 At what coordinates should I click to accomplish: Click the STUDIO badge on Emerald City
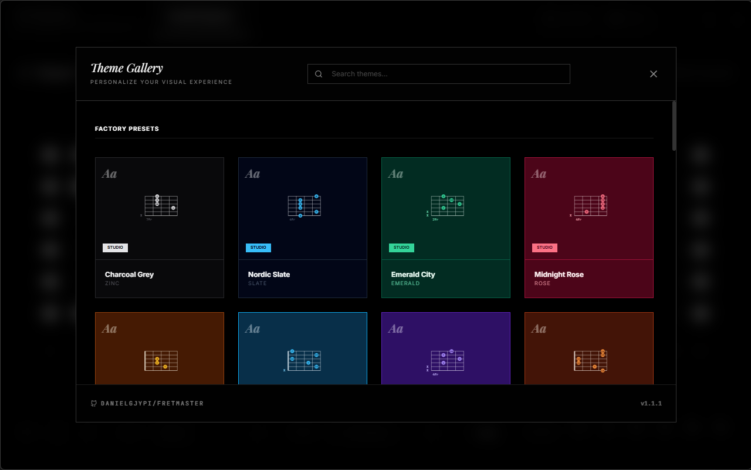coord(401,248)
